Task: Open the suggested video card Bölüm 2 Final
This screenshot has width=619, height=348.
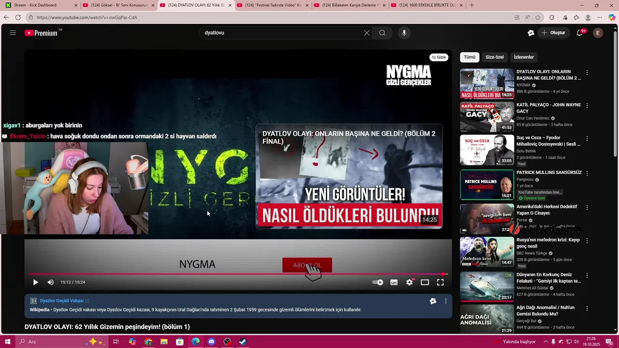Action: pyautogui.click(x=349, y=176)
